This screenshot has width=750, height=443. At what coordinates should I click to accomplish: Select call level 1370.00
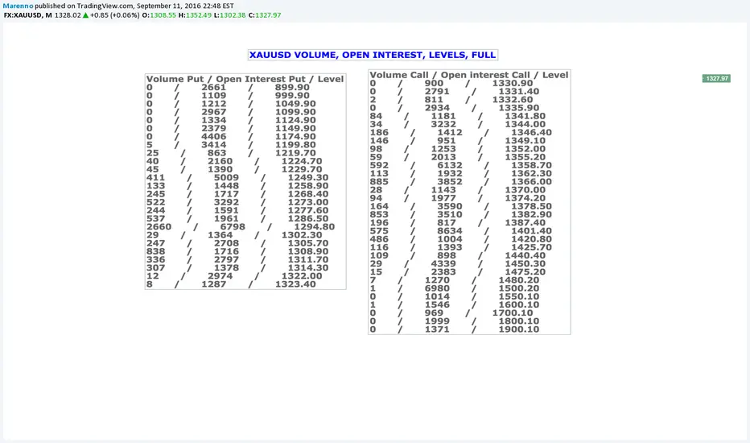(x=525, y=189)
